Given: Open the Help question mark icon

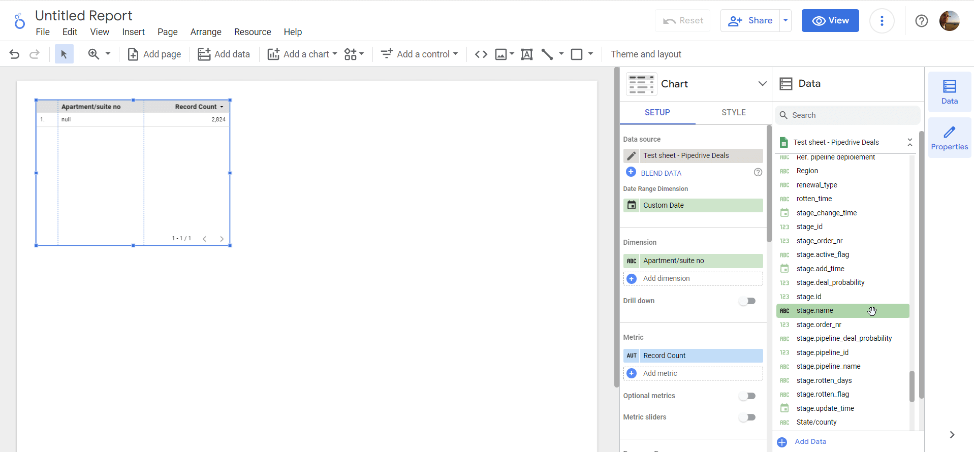Looking at the screenshot, I should click(921, 21).
